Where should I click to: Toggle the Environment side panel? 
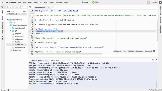[2, 15]
